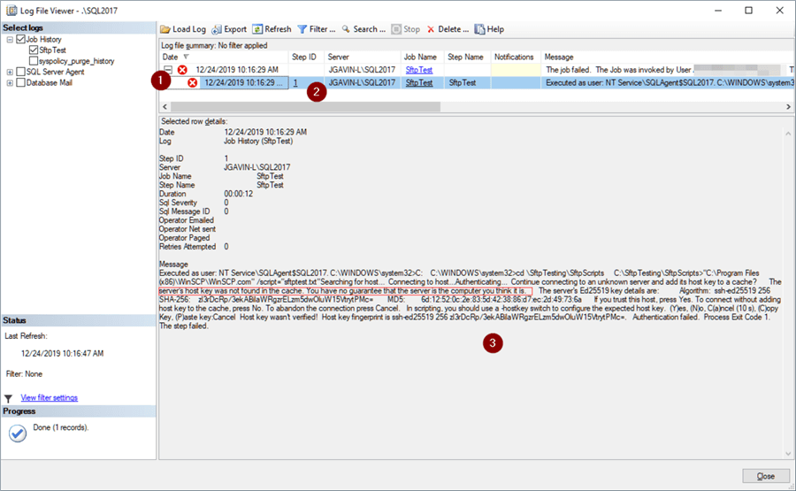Viewport: 796px width, 491px height.
Task: Click 'Executed as user' message cell in grid
Action: [667, 83]
